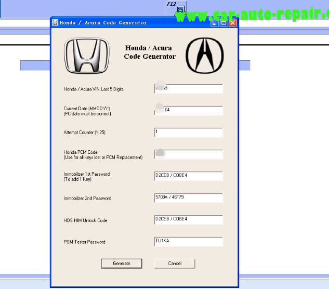This screenshot has height=289, width=329.
Task: Click the Honda logo image
Action: click(x=87, y=56)
